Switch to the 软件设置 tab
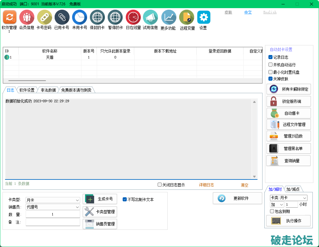 coord(27,90)
